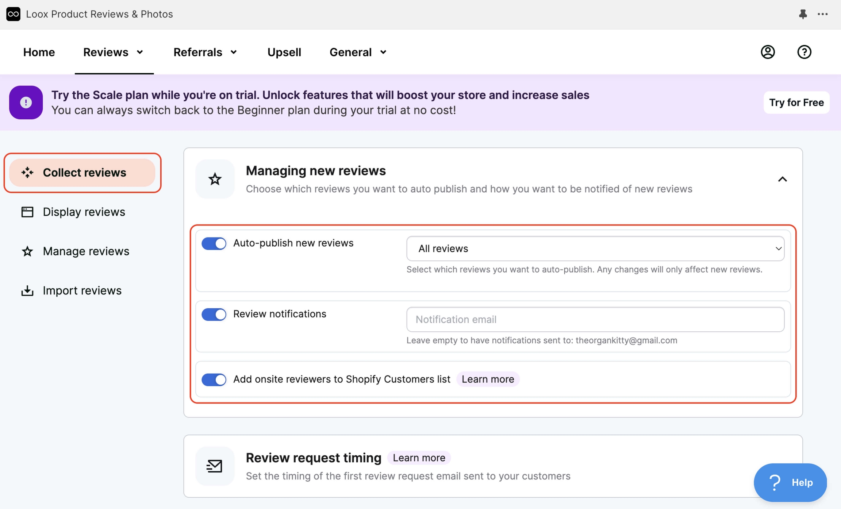This screenshot has width=841, height=509.
Task: Open the user account profile icon
Action: click(x=768, y=52)
